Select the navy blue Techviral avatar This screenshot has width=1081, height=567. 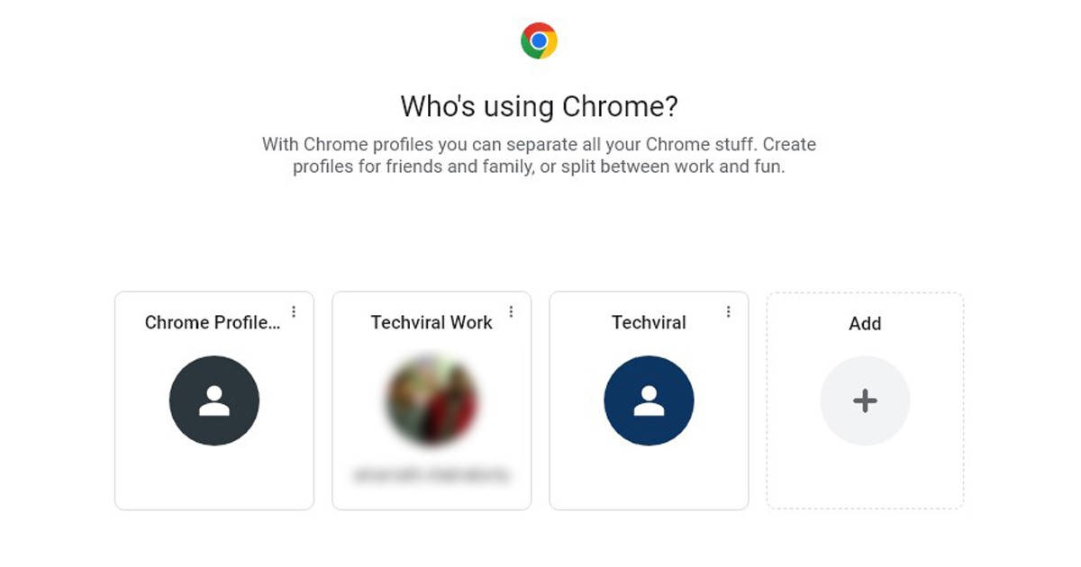(649, 400)
